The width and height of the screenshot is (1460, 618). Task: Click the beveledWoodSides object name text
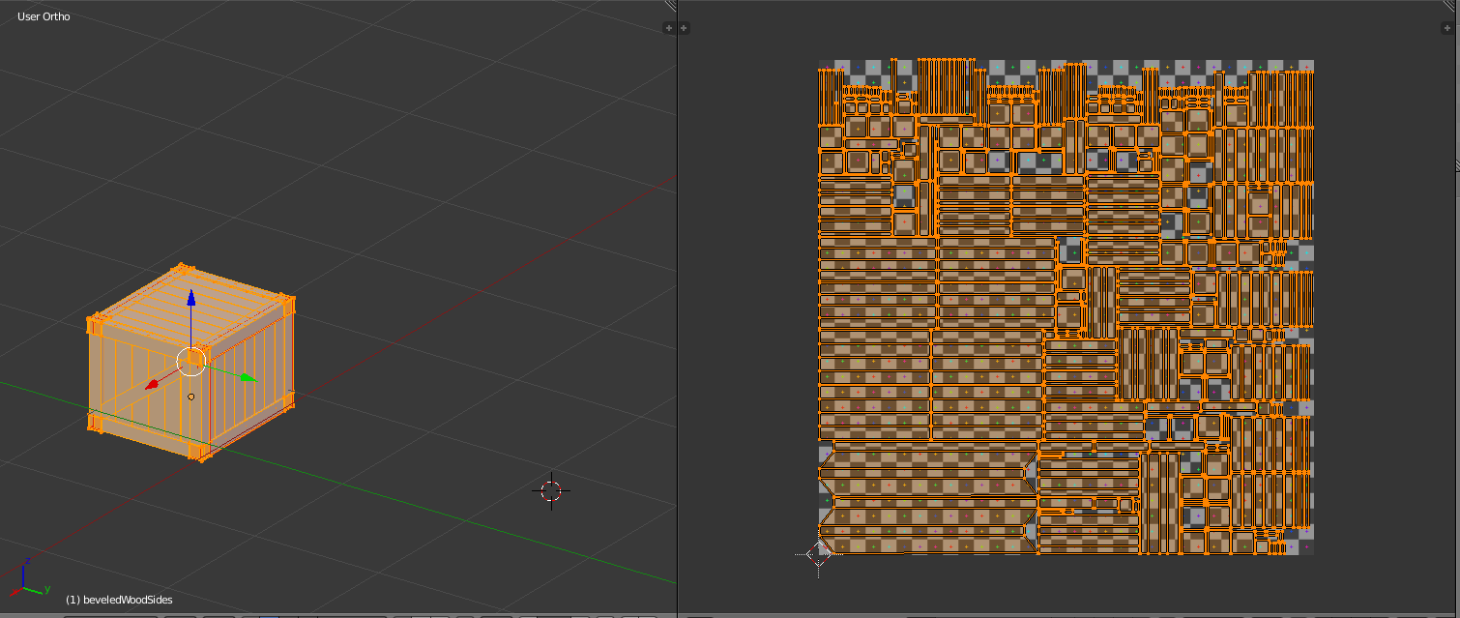tap(118, 600)
